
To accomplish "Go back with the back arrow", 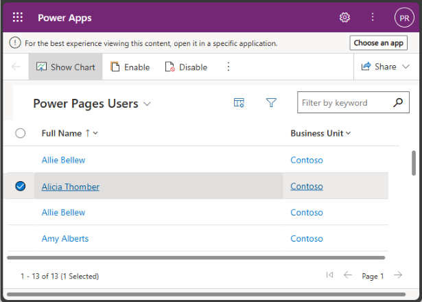I will click(x=16, y=67).
